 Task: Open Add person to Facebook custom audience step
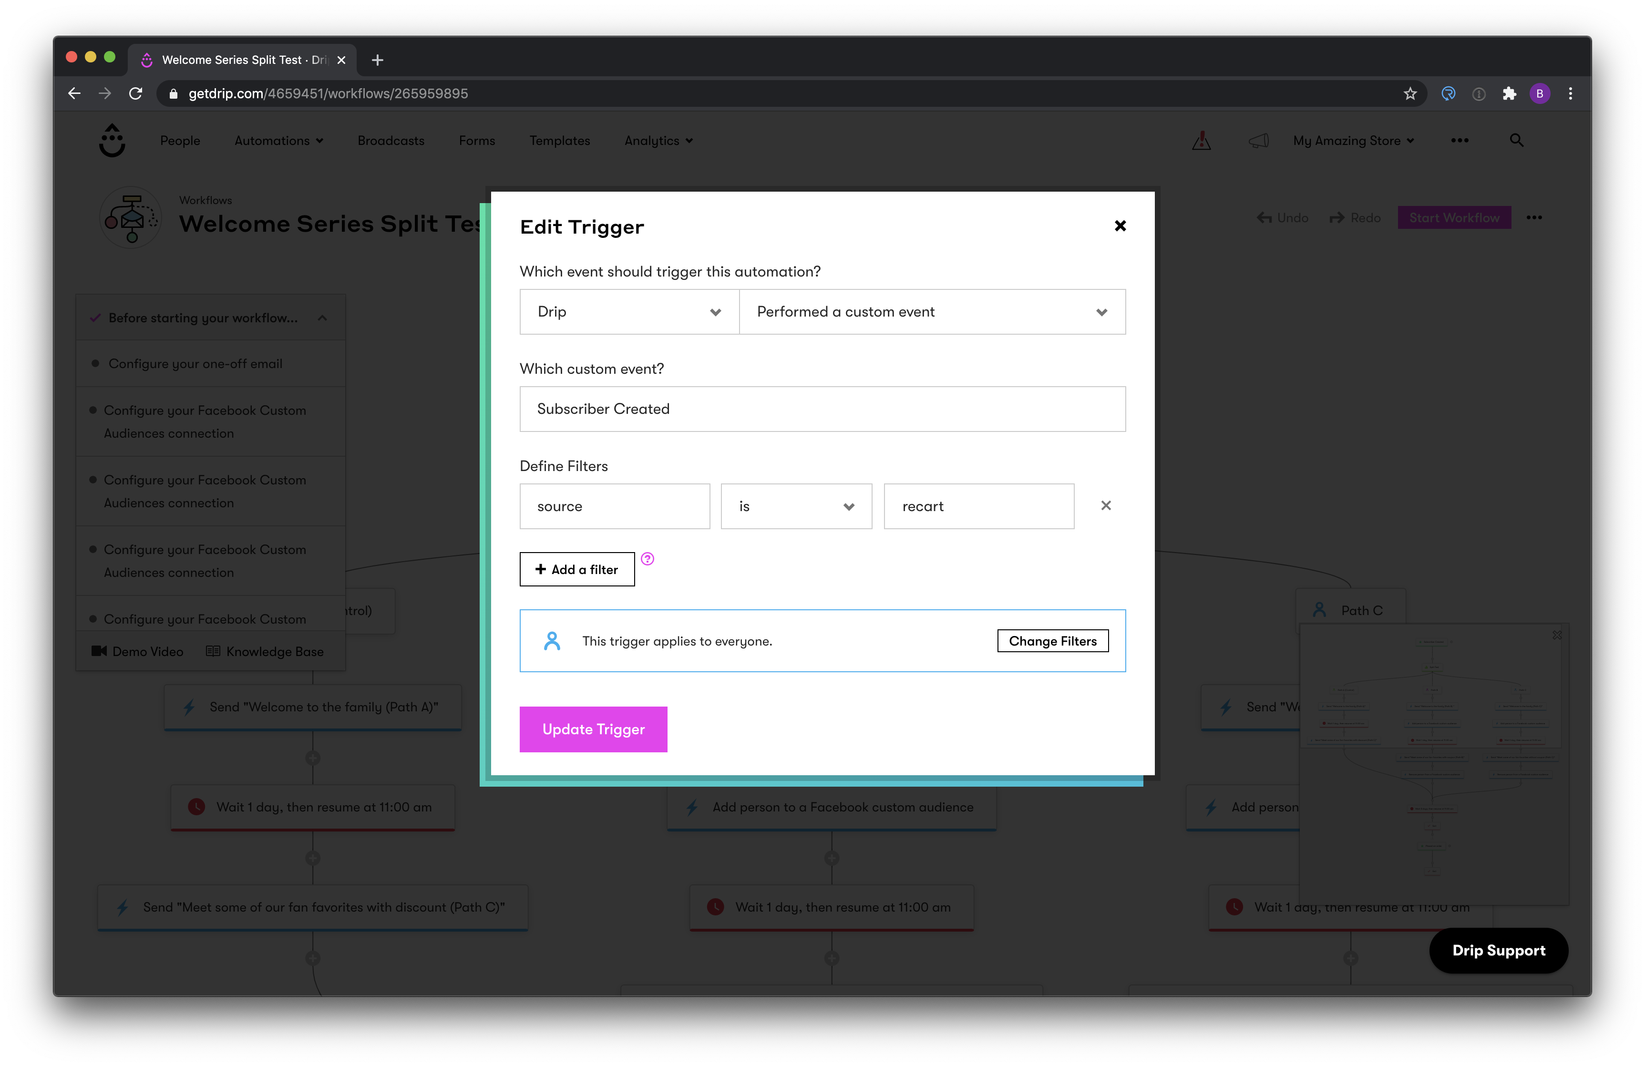832,807
